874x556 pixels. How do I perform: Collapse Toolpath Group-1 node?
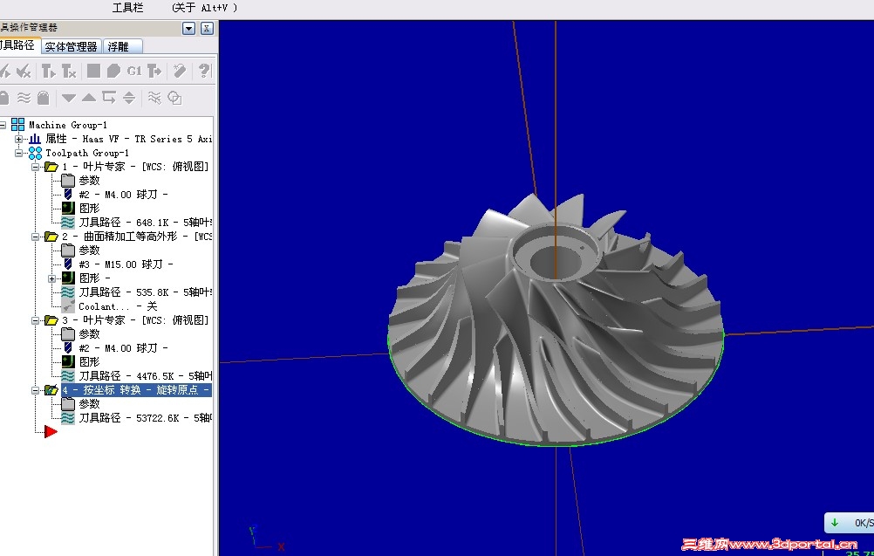(19, 153)
